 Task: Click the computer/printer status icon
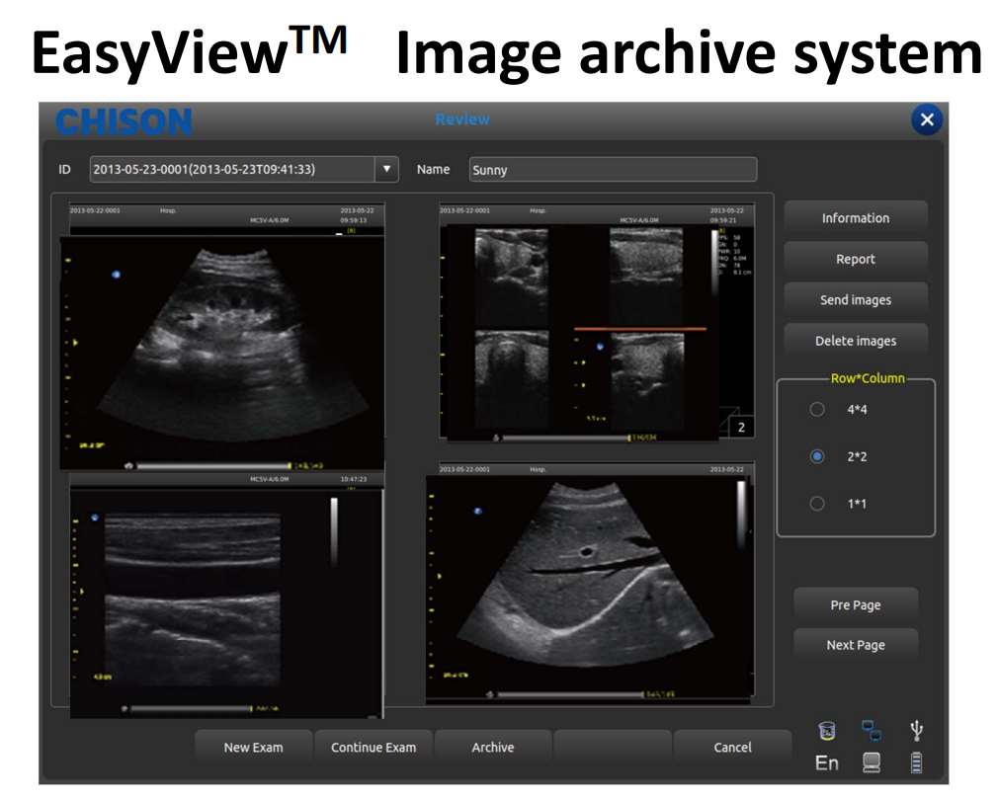pyautogui.click(x=872, y=762)
